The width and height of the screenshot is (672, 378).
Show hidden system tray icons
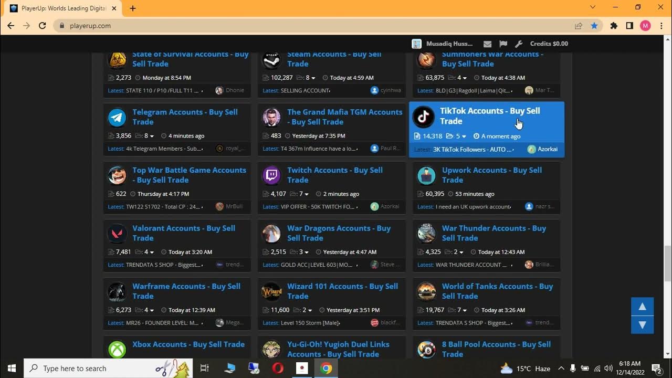pos(561,368)
